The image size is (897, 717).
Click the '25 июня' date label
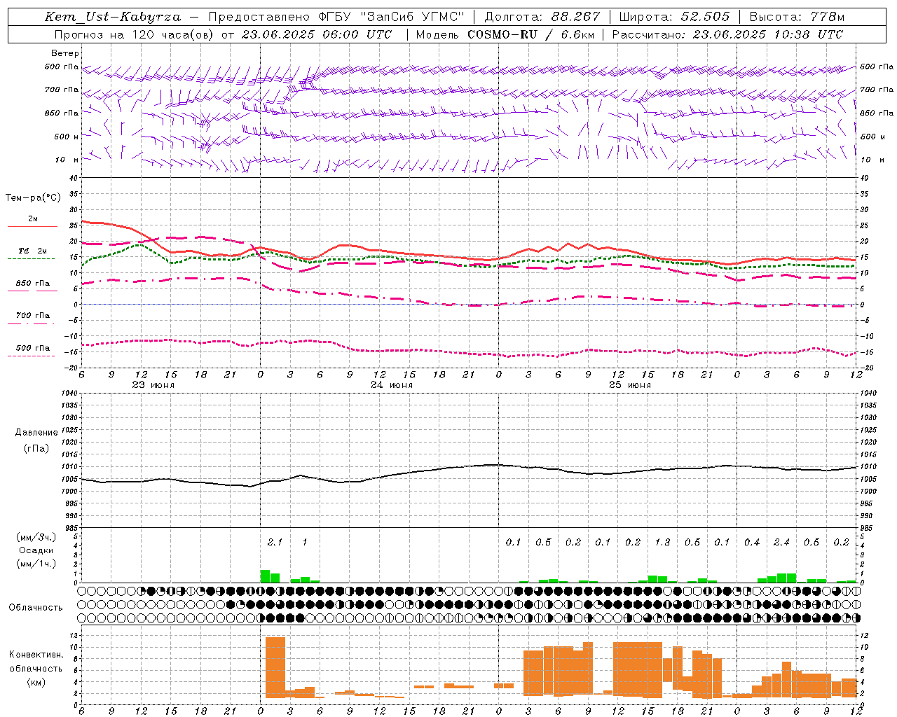click(x=630, y=384)
